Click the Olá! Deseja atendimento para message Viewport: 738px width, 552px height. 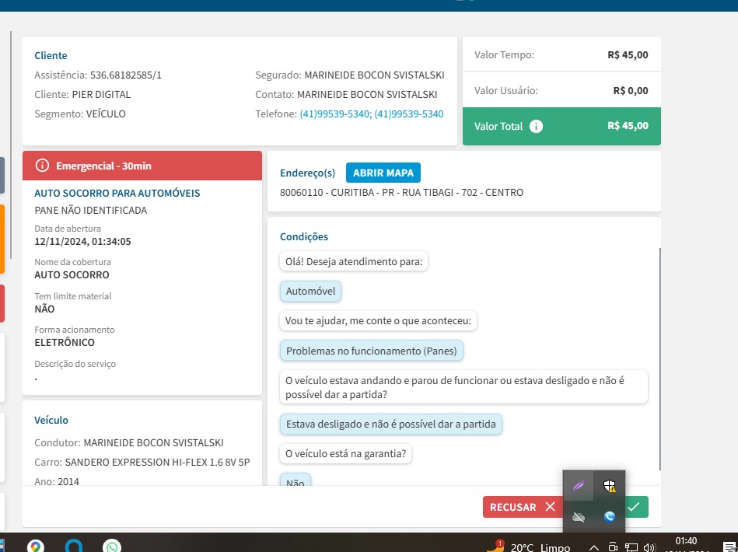(x=354, y=262)
